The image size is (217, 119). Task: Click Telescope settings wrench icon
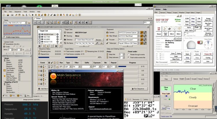coord(141,43)
